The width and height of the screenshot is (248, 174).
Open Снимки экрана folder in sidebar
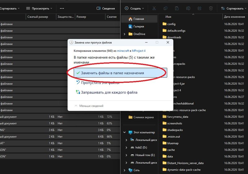[141, 117]
